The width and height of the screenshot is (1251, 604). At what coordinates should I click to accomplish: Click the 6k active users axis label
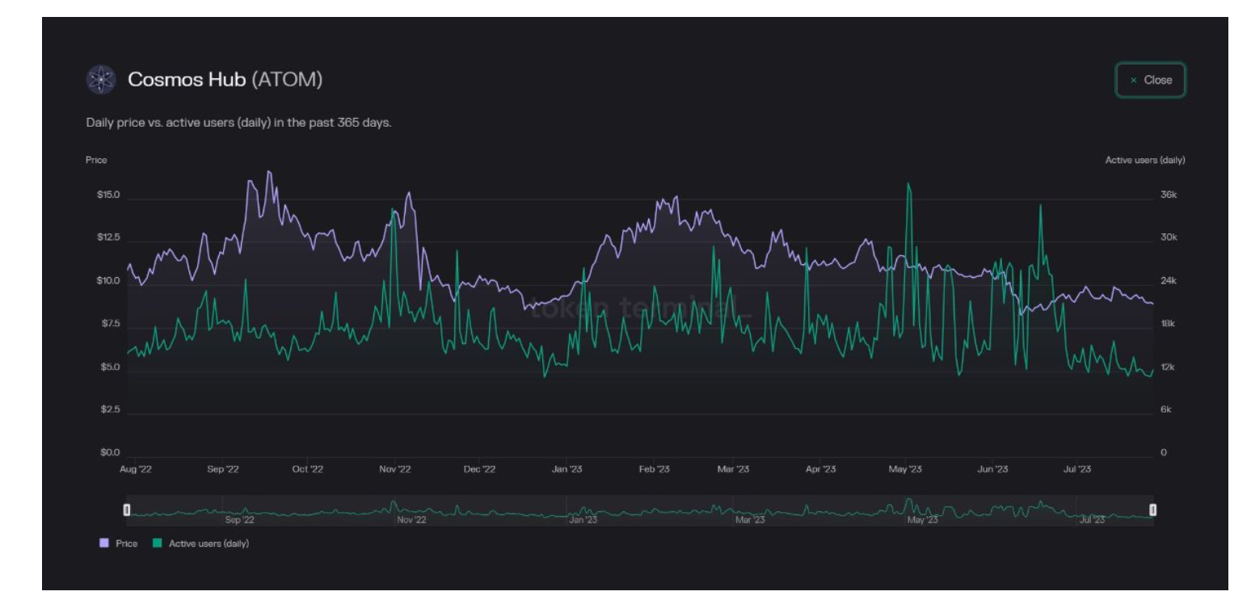tap(1165, 410)
